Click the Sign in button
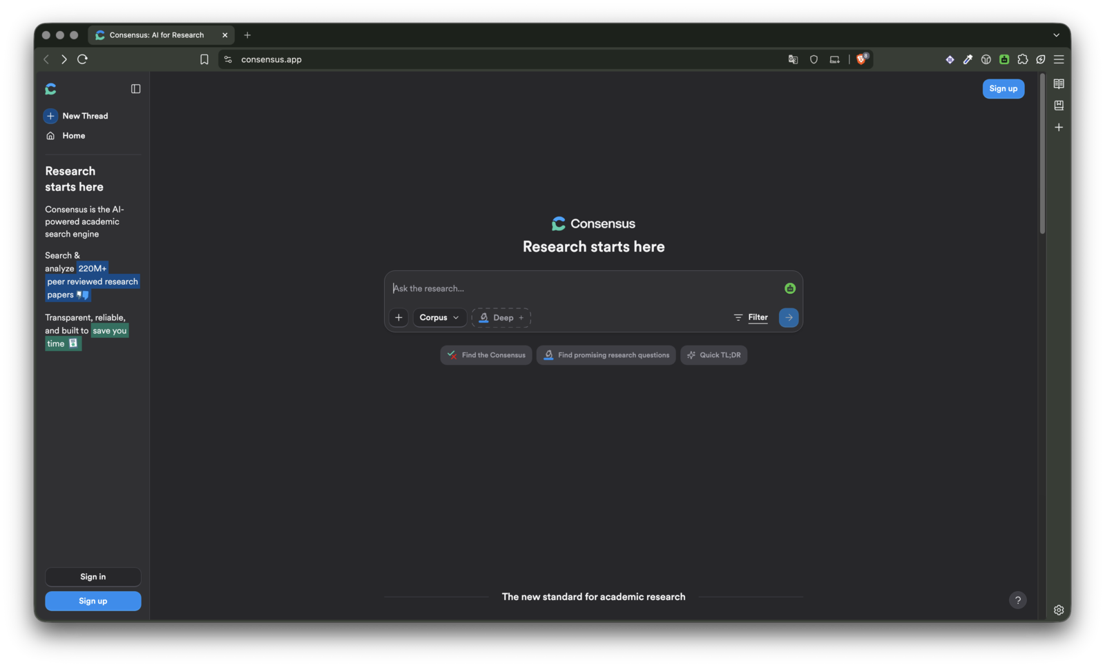 [x=93, y=577]
